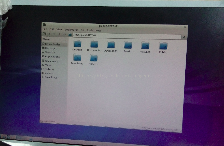Screen dimensions: 224x146
Task: Click the file manager icon in title bar
Action: click(x=44, y=25)
